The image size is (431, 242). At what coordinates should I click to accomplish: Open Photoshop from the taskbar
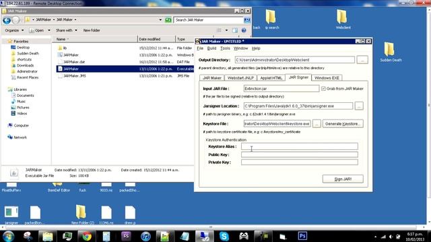point(302,236)
